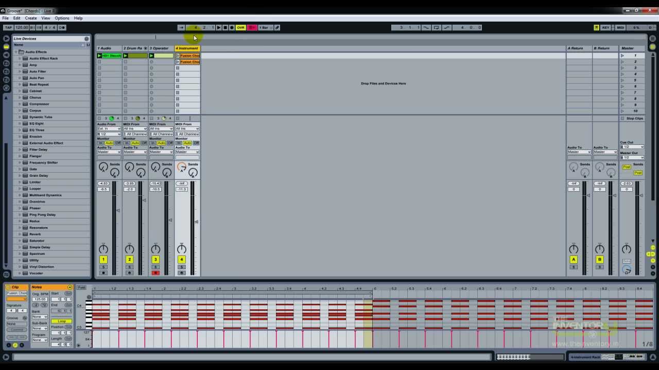Launch first Fusion Chords clip
659x370 pixels.
pos(178,55)
